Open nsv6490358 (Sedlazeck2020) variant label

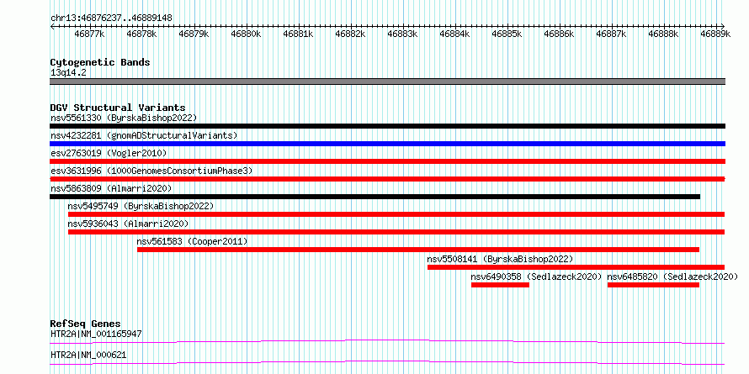(x=536, y=277)
